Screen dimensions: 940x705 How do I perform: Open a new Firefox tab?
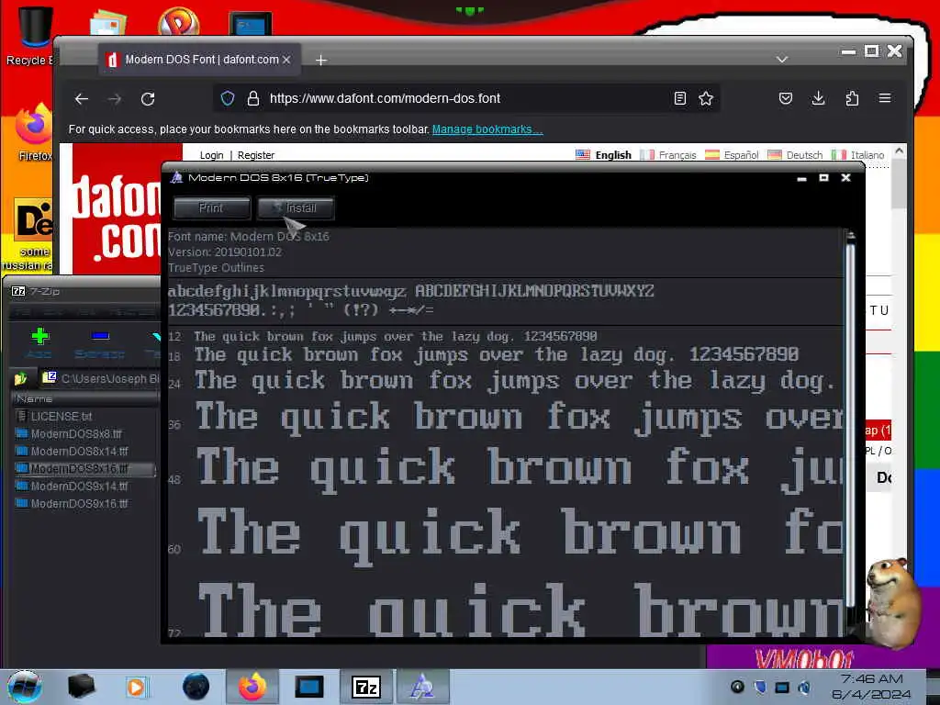(x=321, y=60)
